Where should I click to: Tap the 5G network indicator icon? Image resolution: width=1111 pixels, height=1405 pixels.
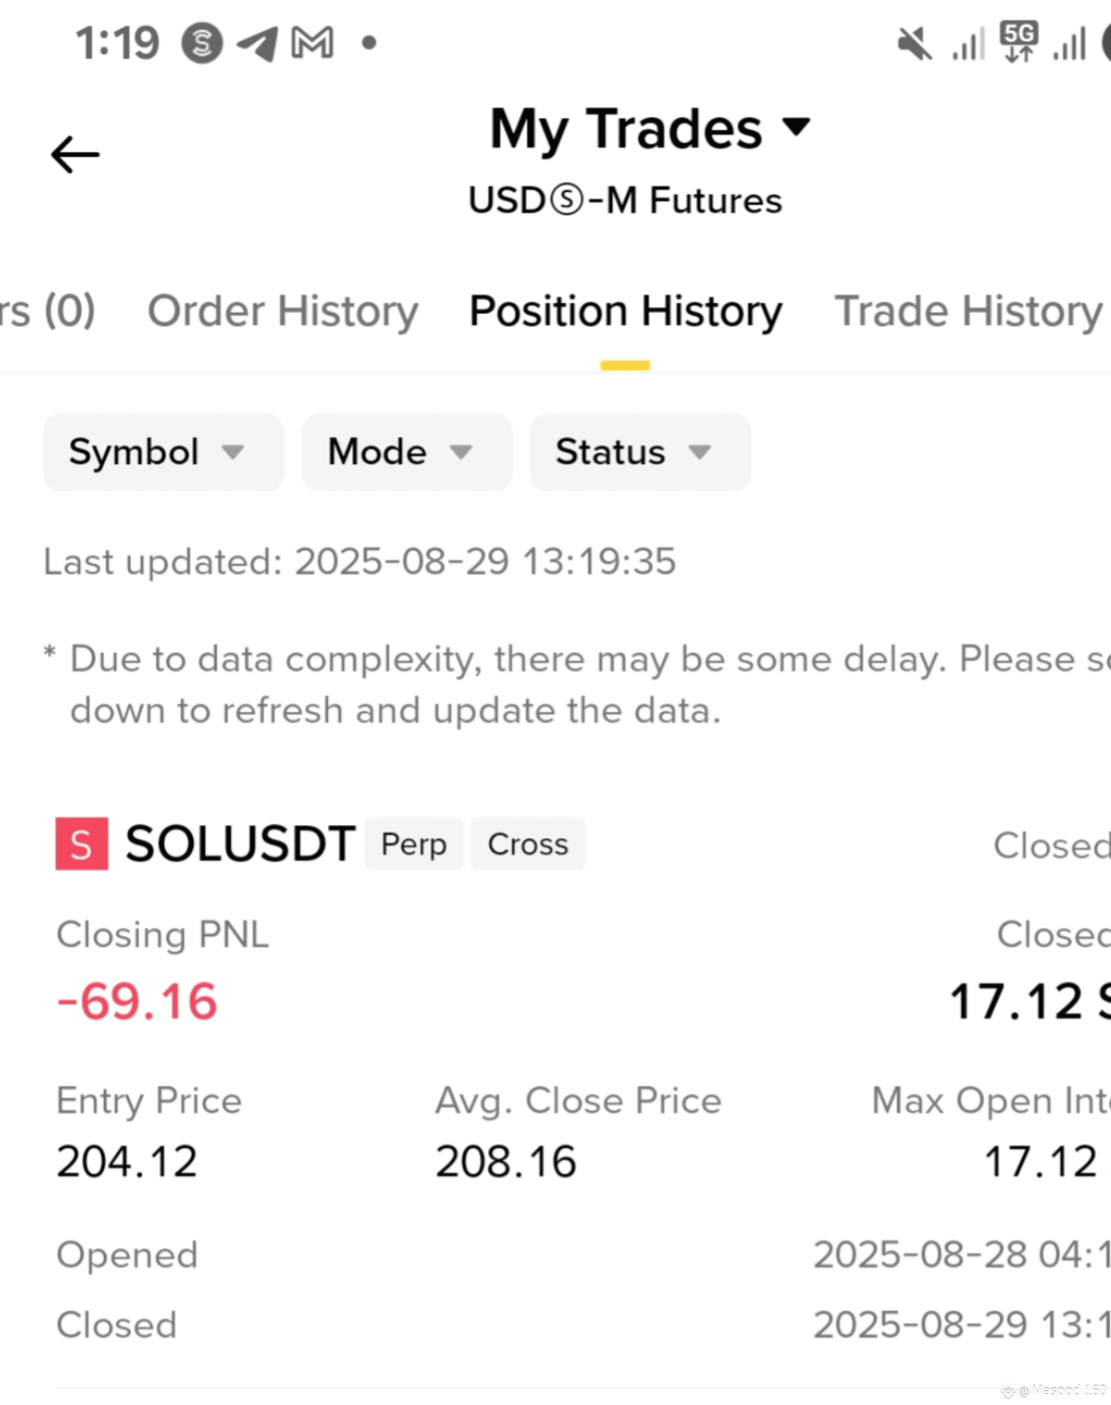1019,42
